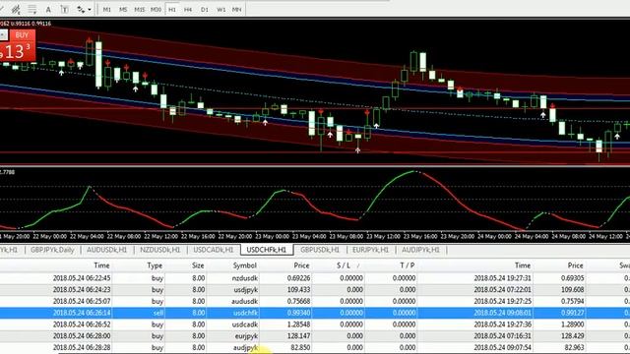630x354 pixels.
Task: Open the EURJPYk,H1 chart tab
Action: click(x=370, y=250)
